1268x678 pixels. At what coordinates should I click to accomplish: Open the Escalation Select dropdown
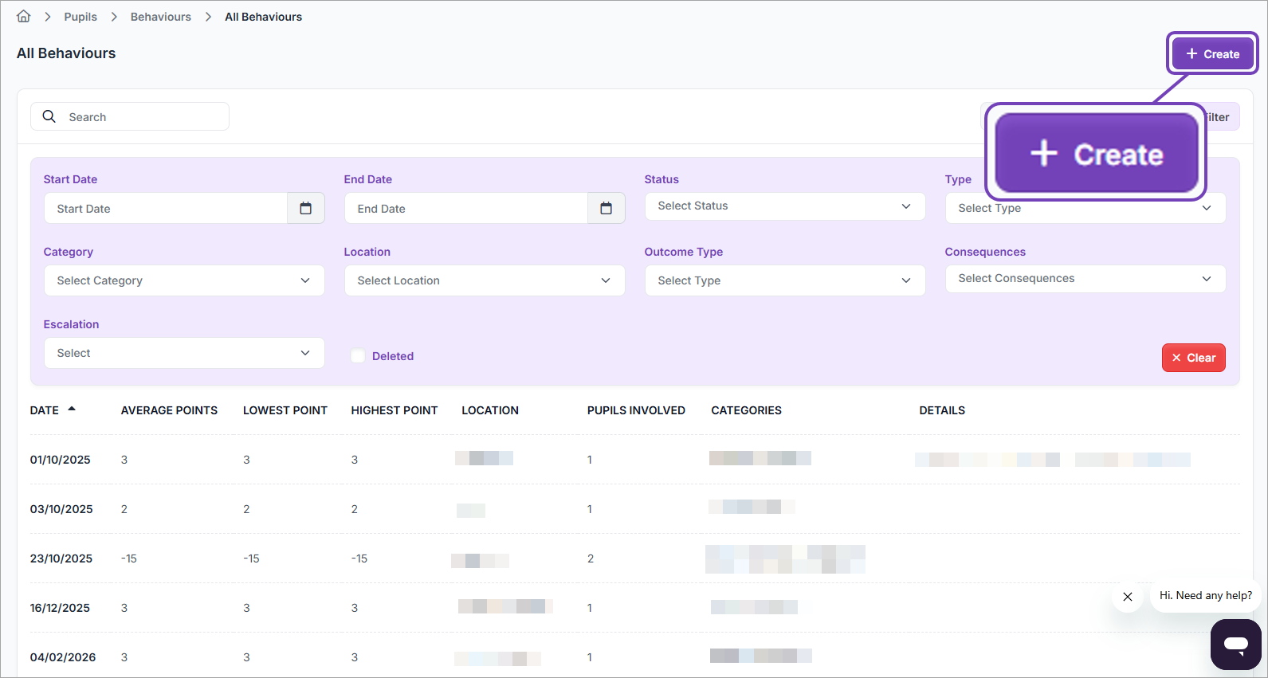click(183, 353)
